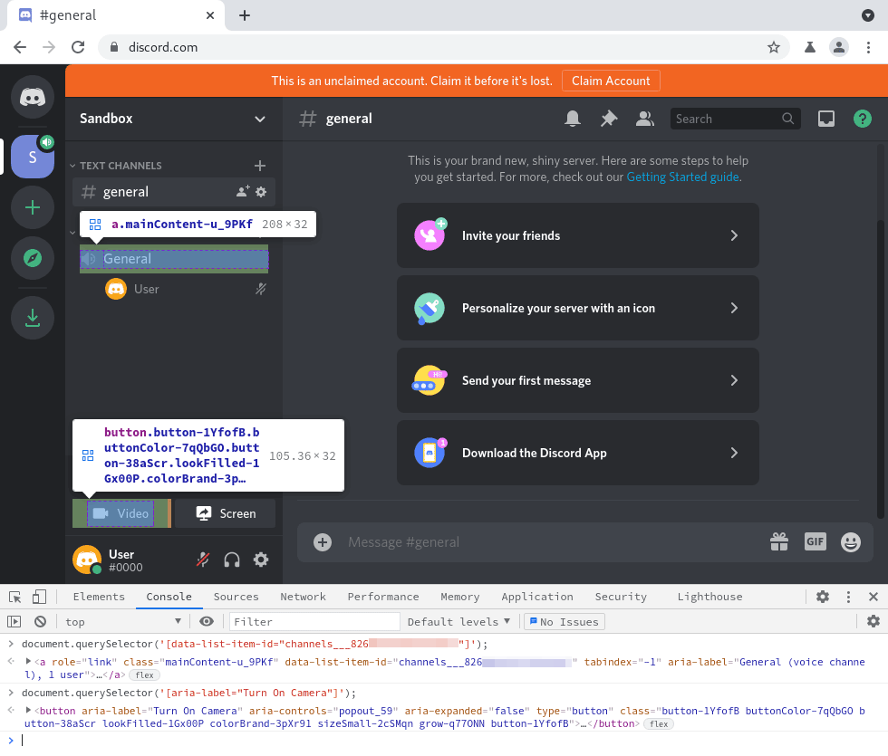Open the GIF picker button
888x756 pixels.
[x=815, y=542]
